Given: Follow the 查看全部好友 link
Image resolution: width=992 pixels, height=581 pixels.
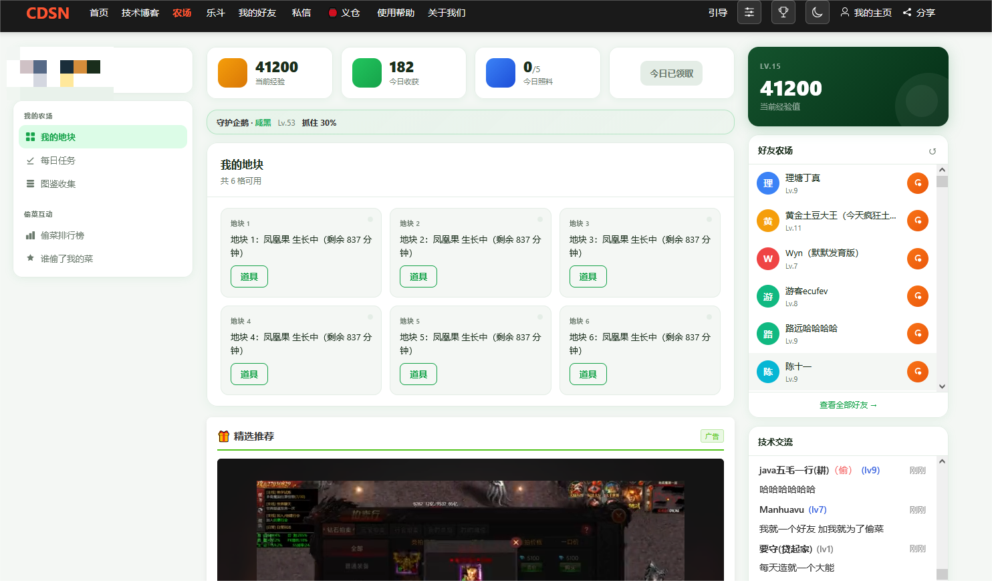Looking at the screenshot, I should 848,404.
